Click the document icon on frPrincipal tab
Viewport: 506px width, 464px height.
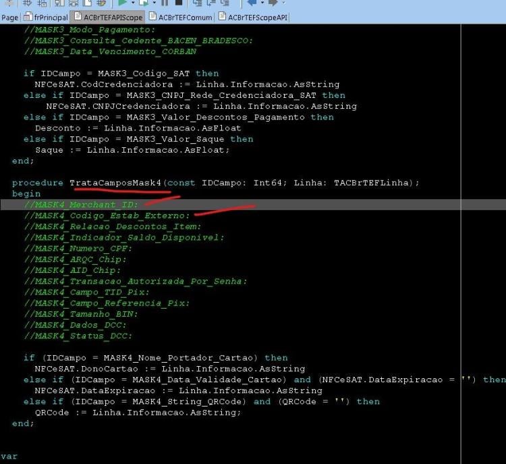[x=28, y=16]
